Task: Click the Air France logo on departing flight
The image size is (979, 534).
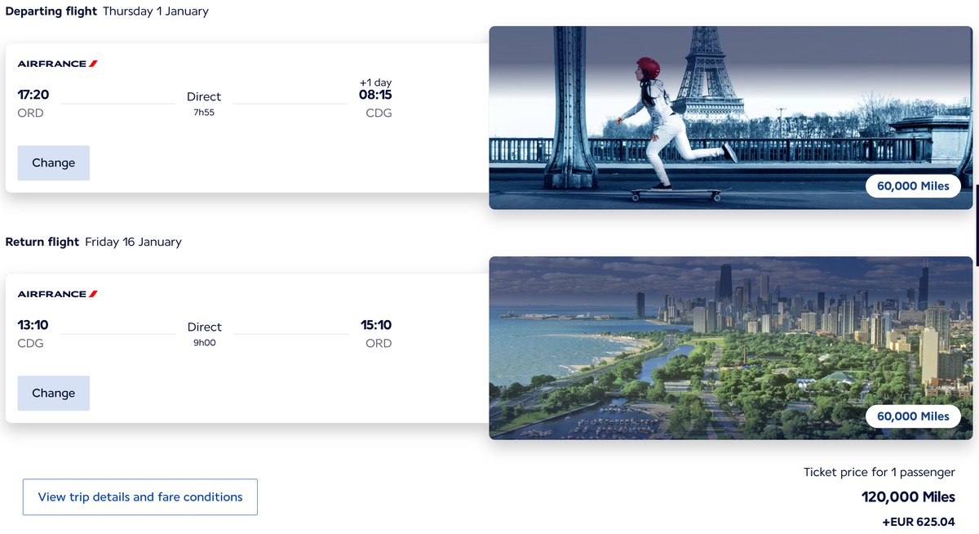Action: (x=58, y=64)
